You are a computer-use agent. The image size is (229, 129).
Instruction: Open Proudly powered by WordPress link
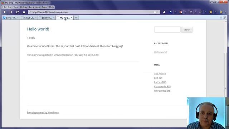(43, 113)
